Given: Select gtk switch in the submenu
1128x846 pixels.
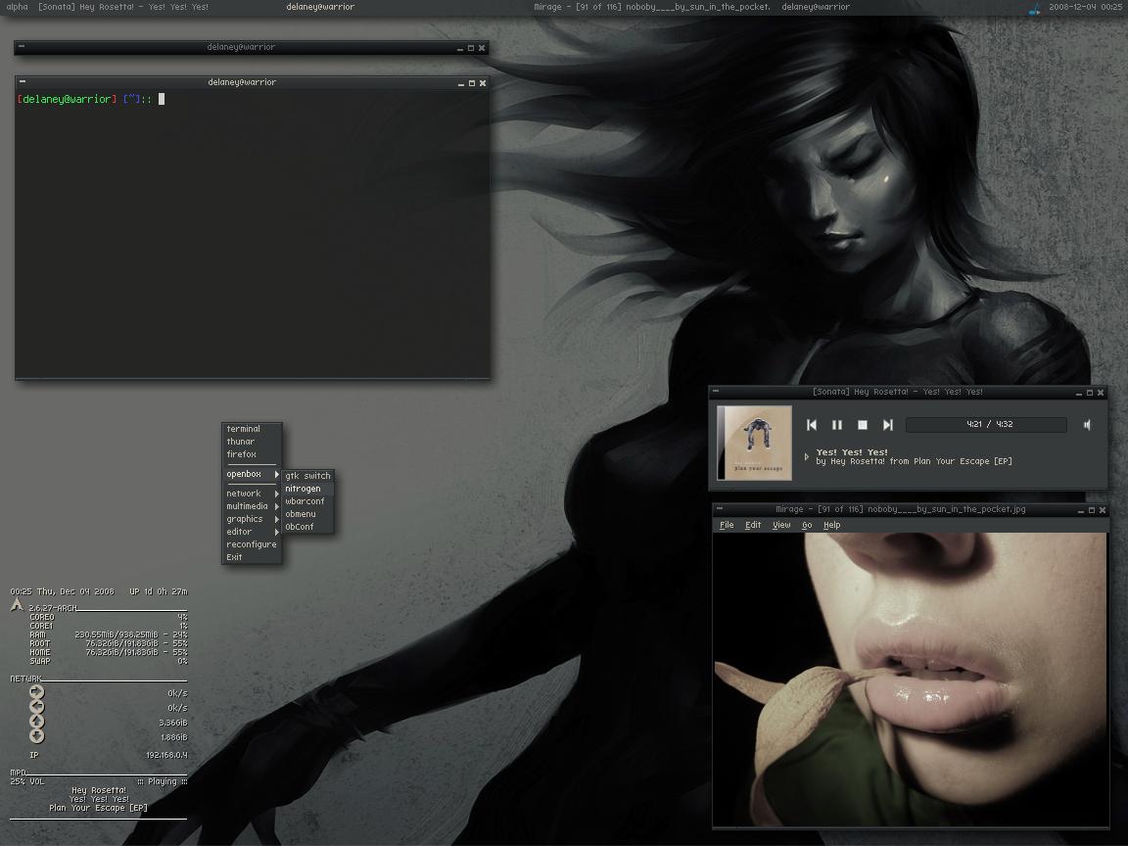Looking at the screenshot, I should click(307, 476).
